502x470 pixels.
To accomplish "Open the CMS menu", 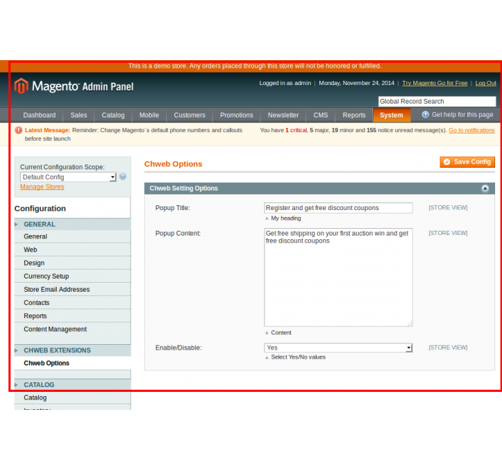I will [x=321, y=115].
